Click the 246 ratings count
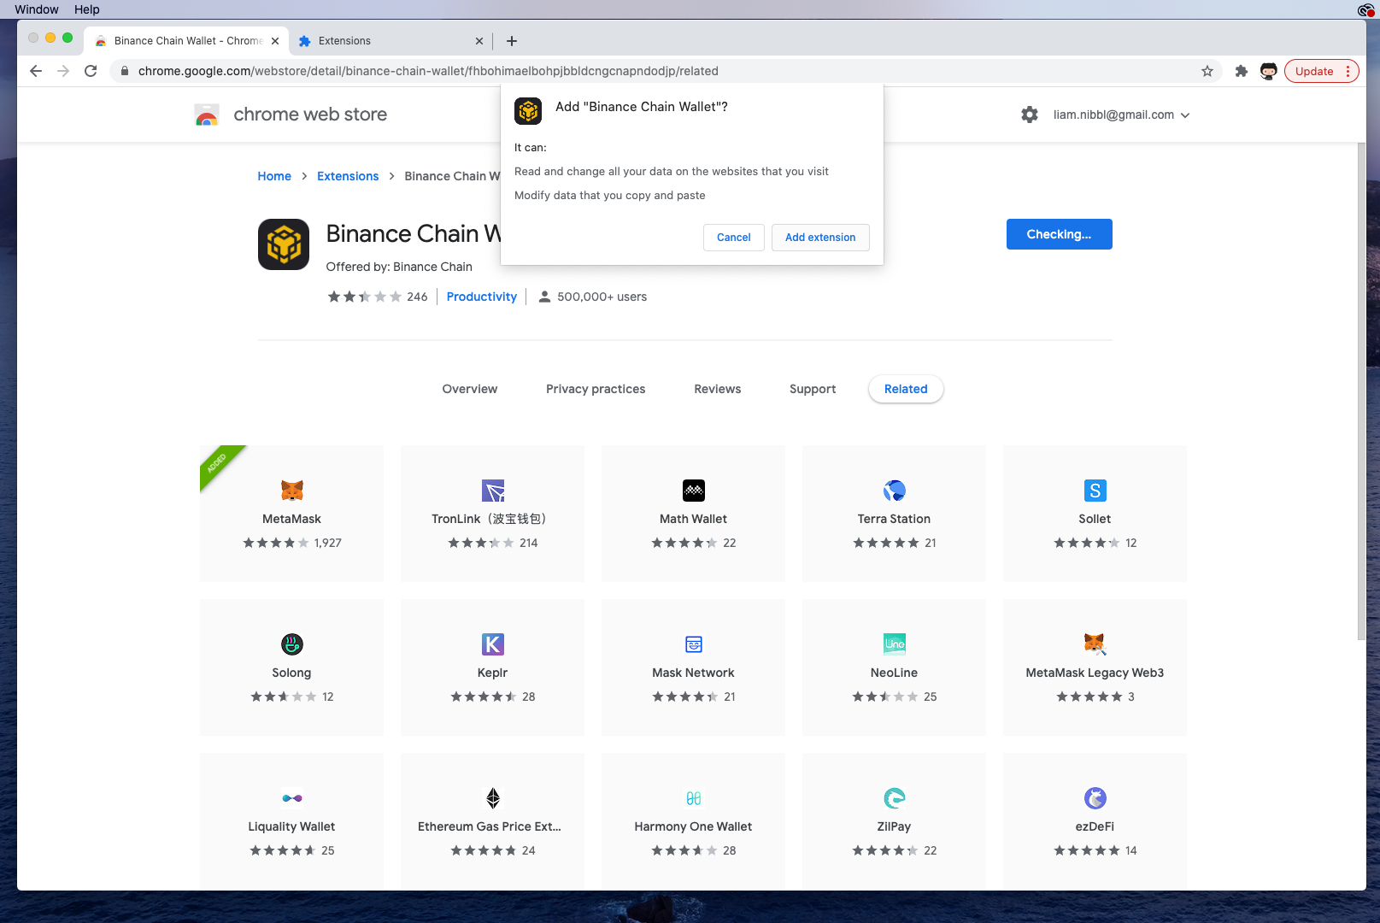 (417, 297)
